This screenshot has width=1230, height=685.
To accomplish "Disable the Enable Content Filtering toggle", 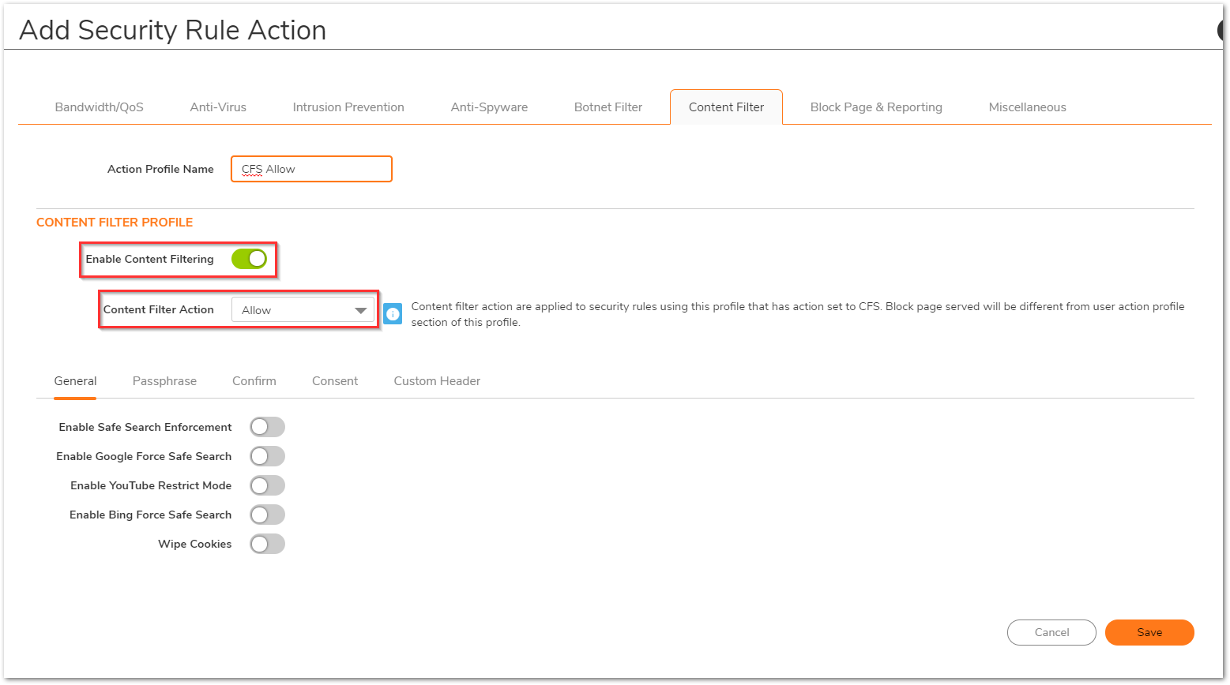I will point(249,259).
